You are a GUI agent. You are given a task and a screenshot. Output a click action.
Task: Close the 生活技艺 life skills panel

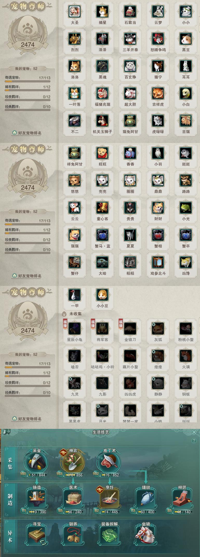point(194,432)
